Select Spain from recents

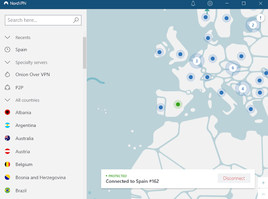coord(21,50)
